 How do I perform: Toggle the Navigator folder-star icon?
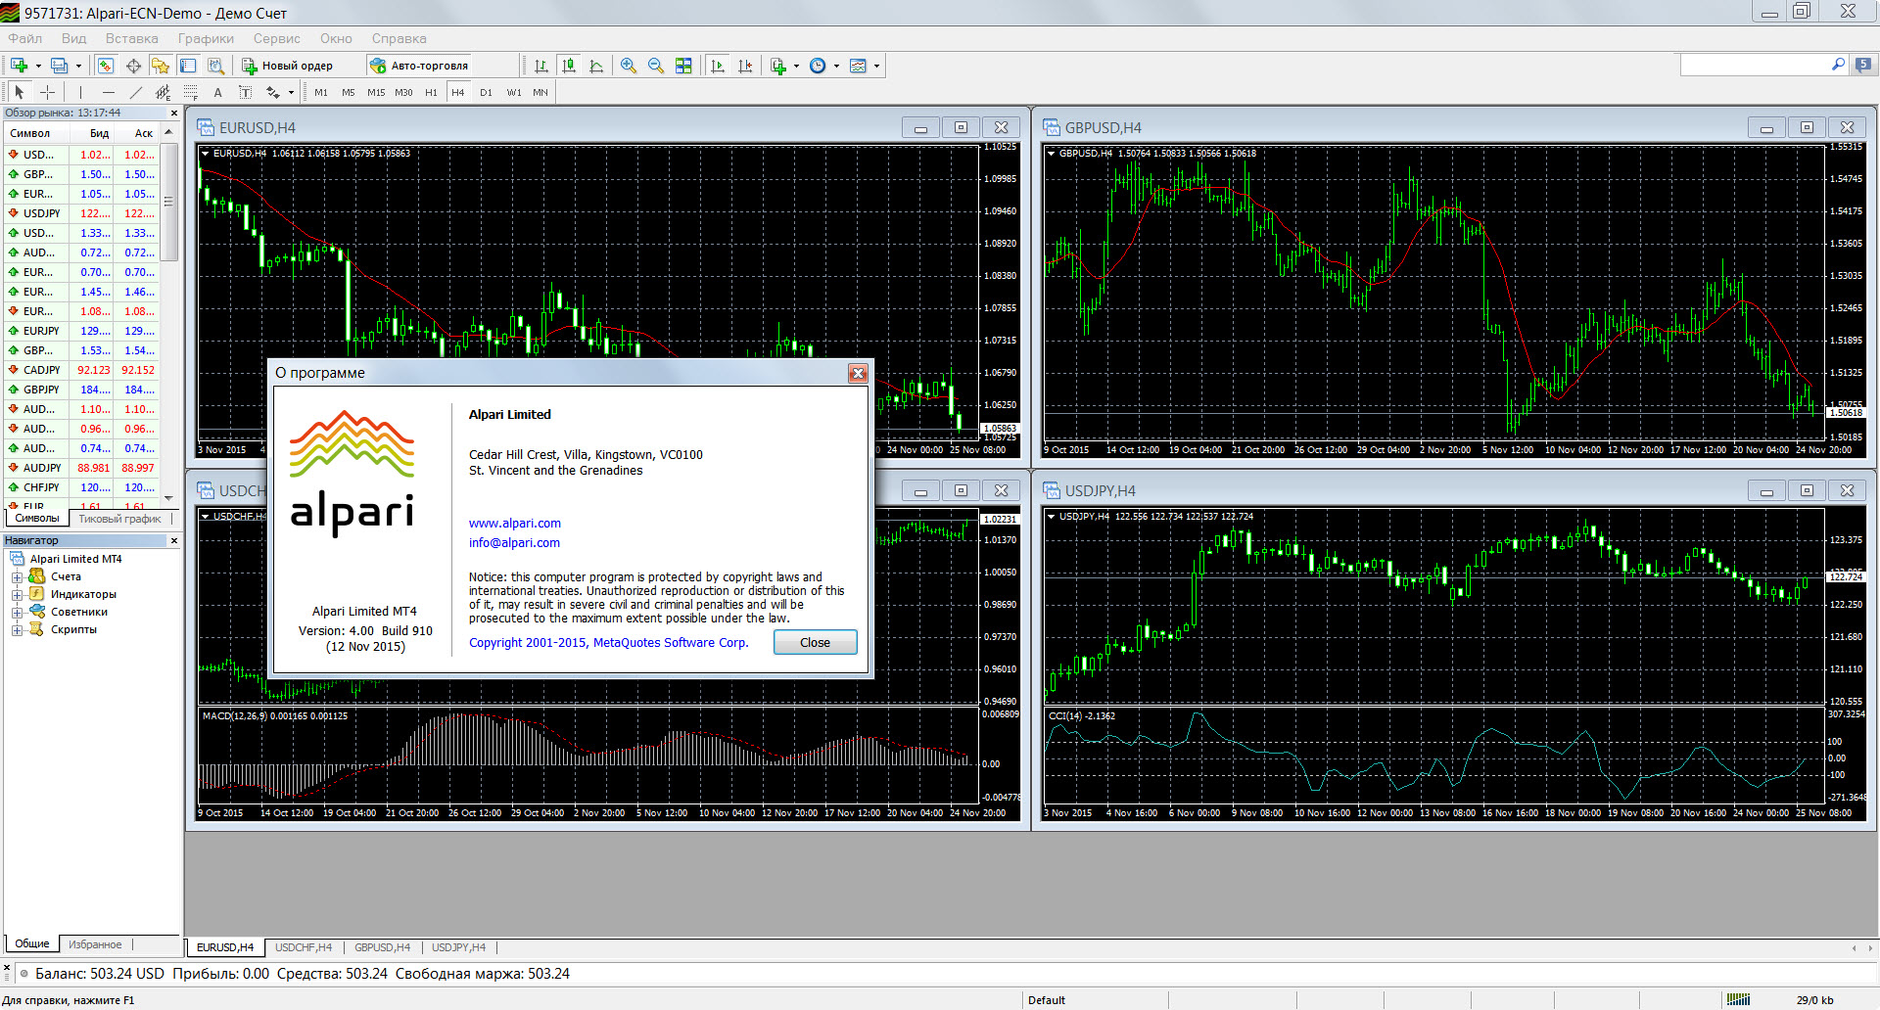click(x=161, y=66)
